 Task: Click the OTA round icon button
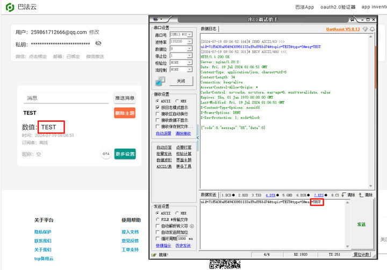pyautogui.click(x=106, y=154)
